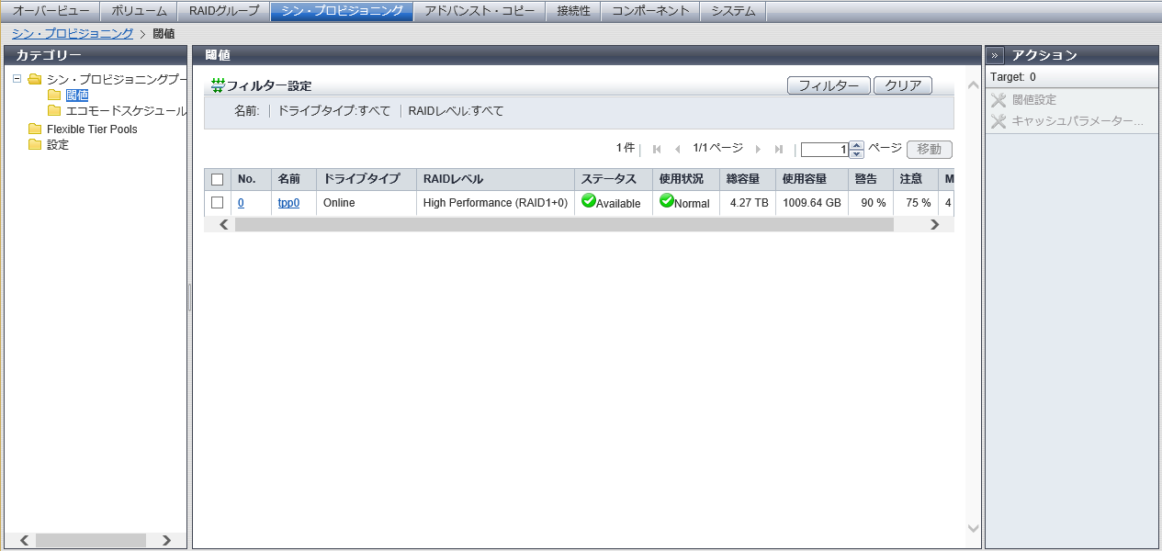The width and height of the screenshot is (1162, 551).
Task: Click the page number input field
Action: pyautogui.click(x=824, y=150)
